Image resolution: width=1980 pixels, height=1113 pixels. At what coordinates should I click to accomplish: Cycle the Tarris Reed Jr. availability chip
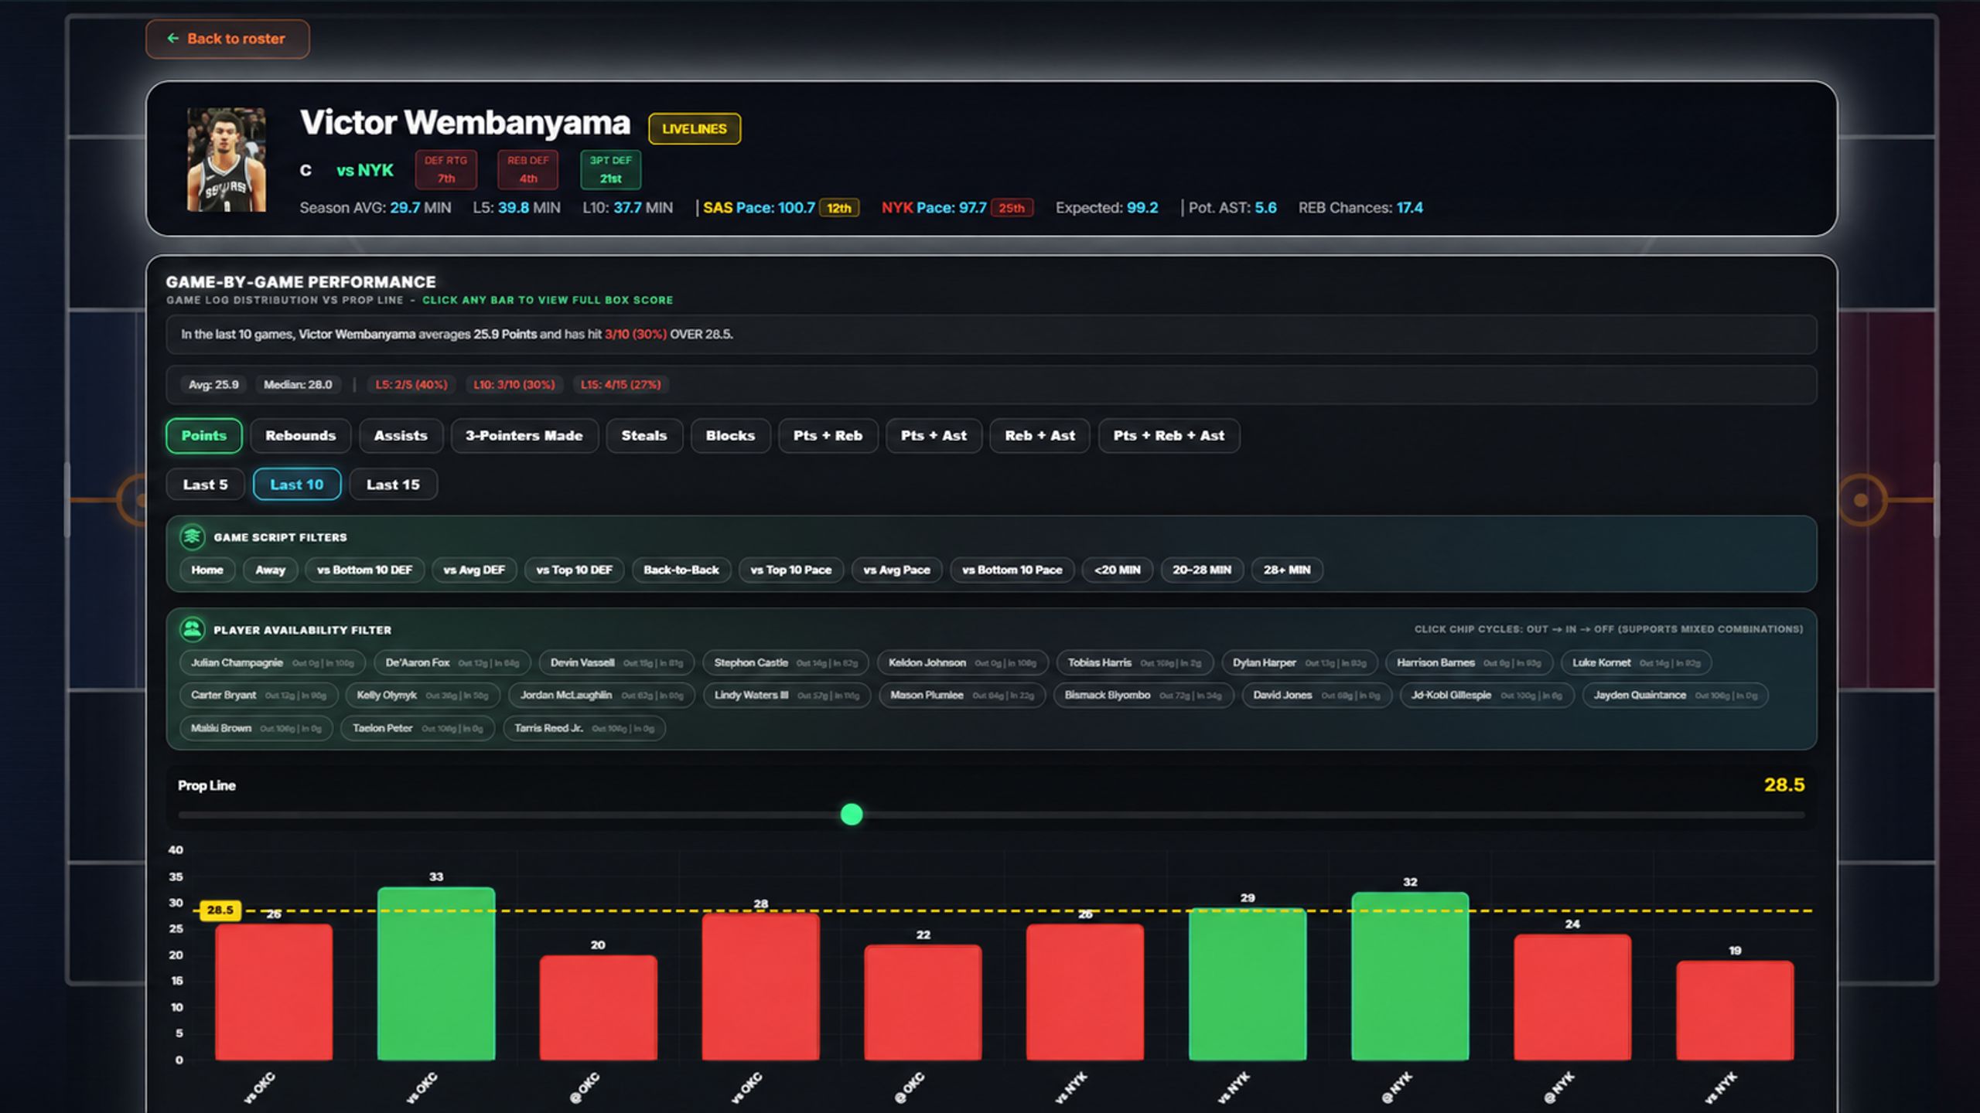coord(584,728)
